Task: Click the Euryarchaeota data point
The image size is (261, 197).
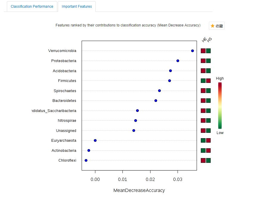Action: click(95, 140)
